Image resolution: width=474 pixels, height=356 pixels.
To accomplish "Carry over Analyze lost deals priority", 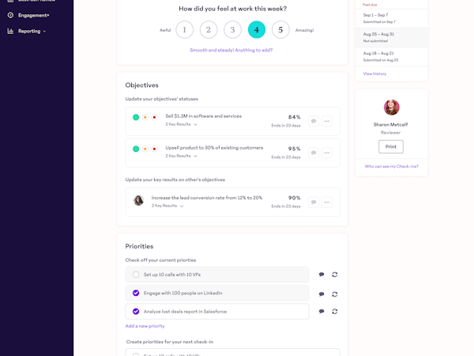I will point(335,311).
